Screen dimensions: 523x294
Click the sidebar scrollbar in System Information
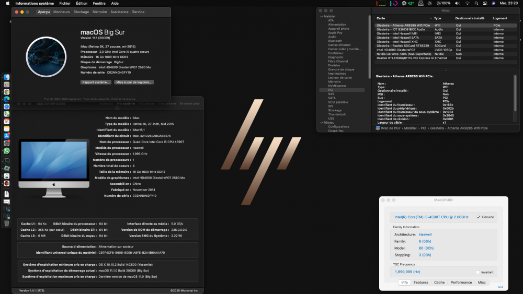(x=369, y=46)
